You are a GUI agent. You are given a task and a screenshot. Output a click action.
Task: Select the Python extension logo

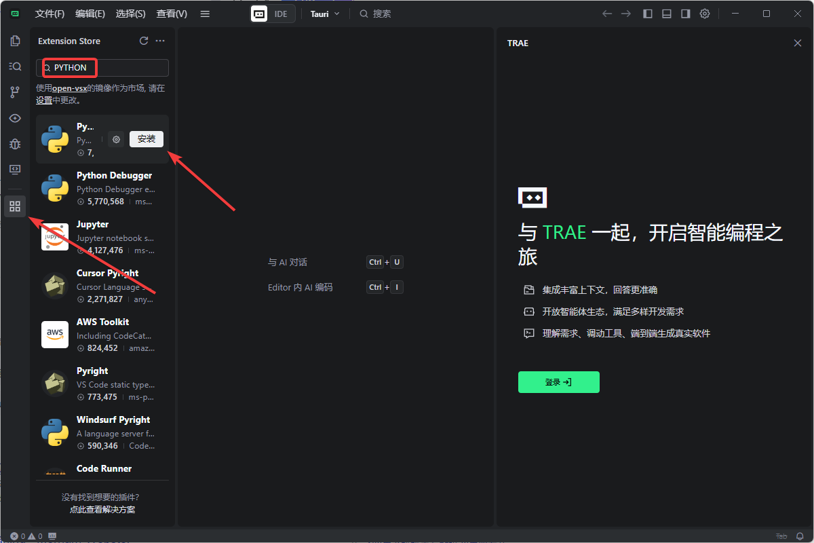[55, 139]
